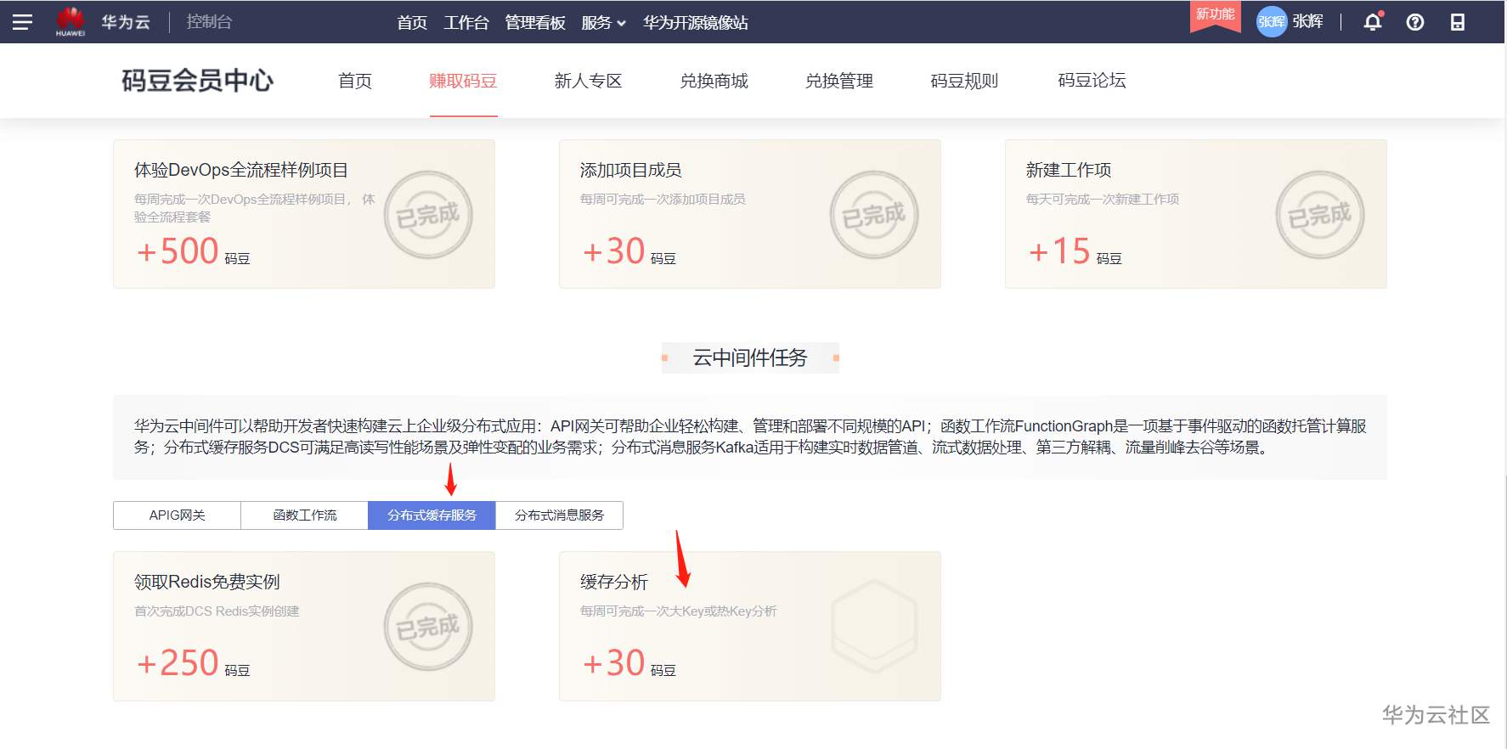This screenshot has width=1507, height=749.
Task: Open the 新人专区 tab
Action: click(588, 81)
